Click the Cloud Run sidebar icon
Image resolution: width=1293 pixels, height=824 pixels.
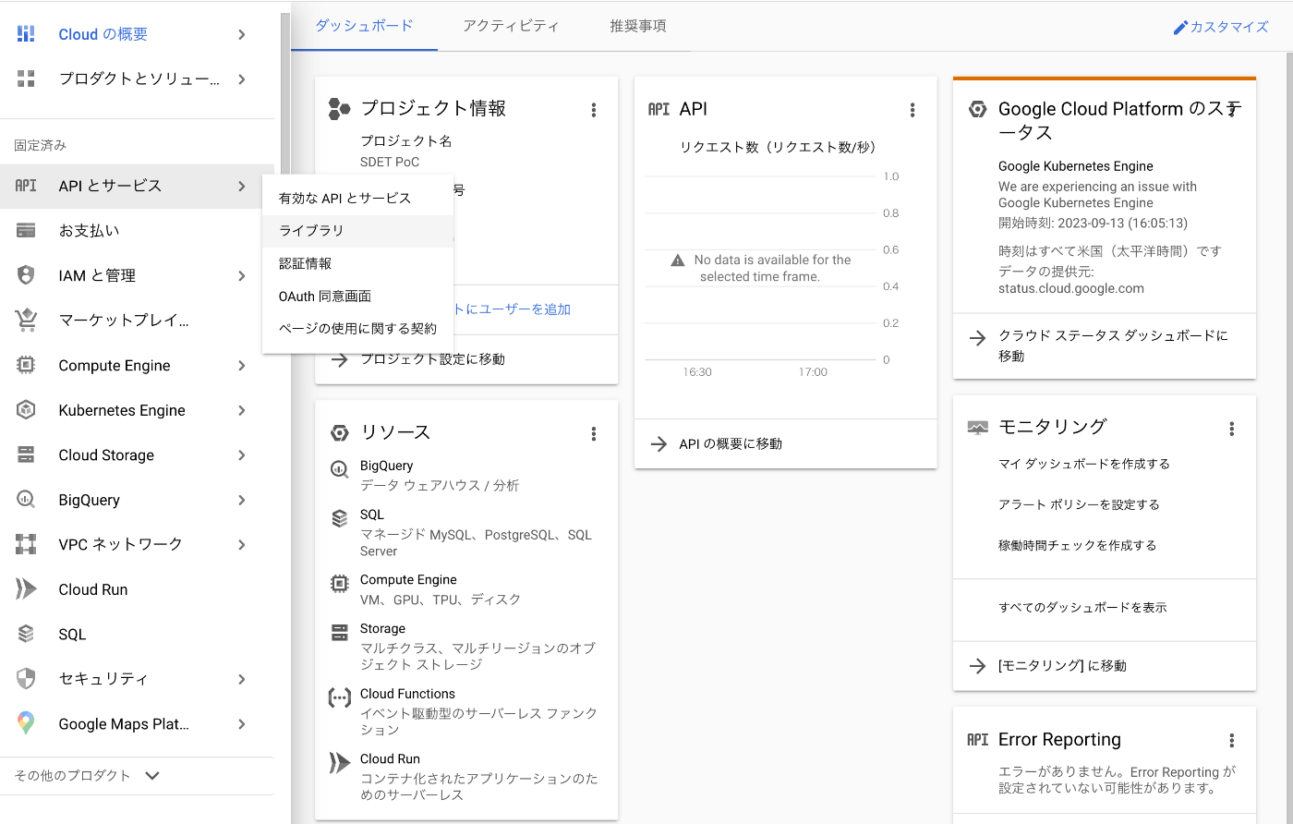26,589
